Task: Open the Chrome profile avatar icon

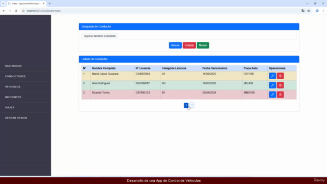Action: click(x=317, y=11)
